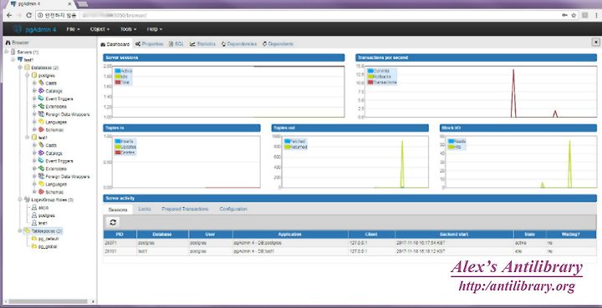The height and width of the screenshot is (308, 602).
Task: Click the Active legend swatch in Server sessions
Action: tap(118, 71)
